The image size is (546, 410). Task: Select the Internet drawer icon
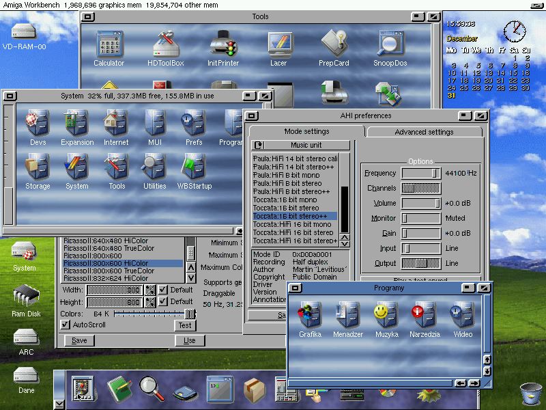[x=116, y=123]
